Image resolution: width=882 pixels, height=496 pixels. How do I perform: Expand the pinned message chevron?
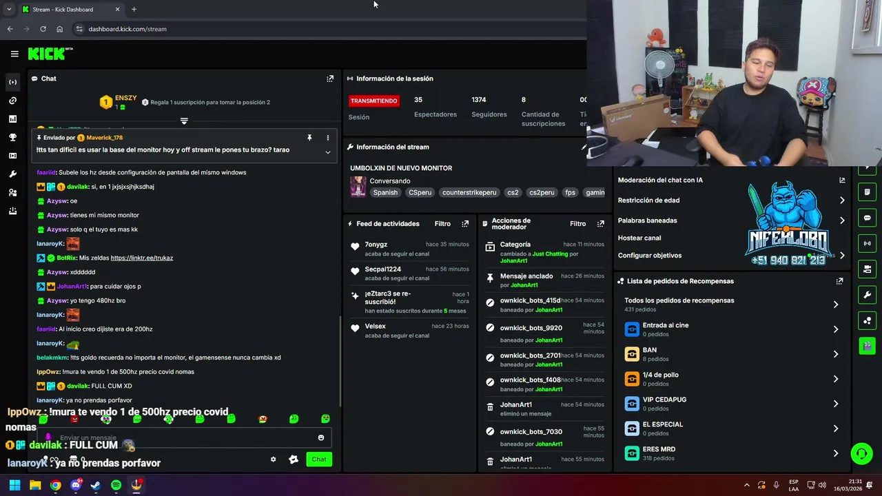point(328,152)
